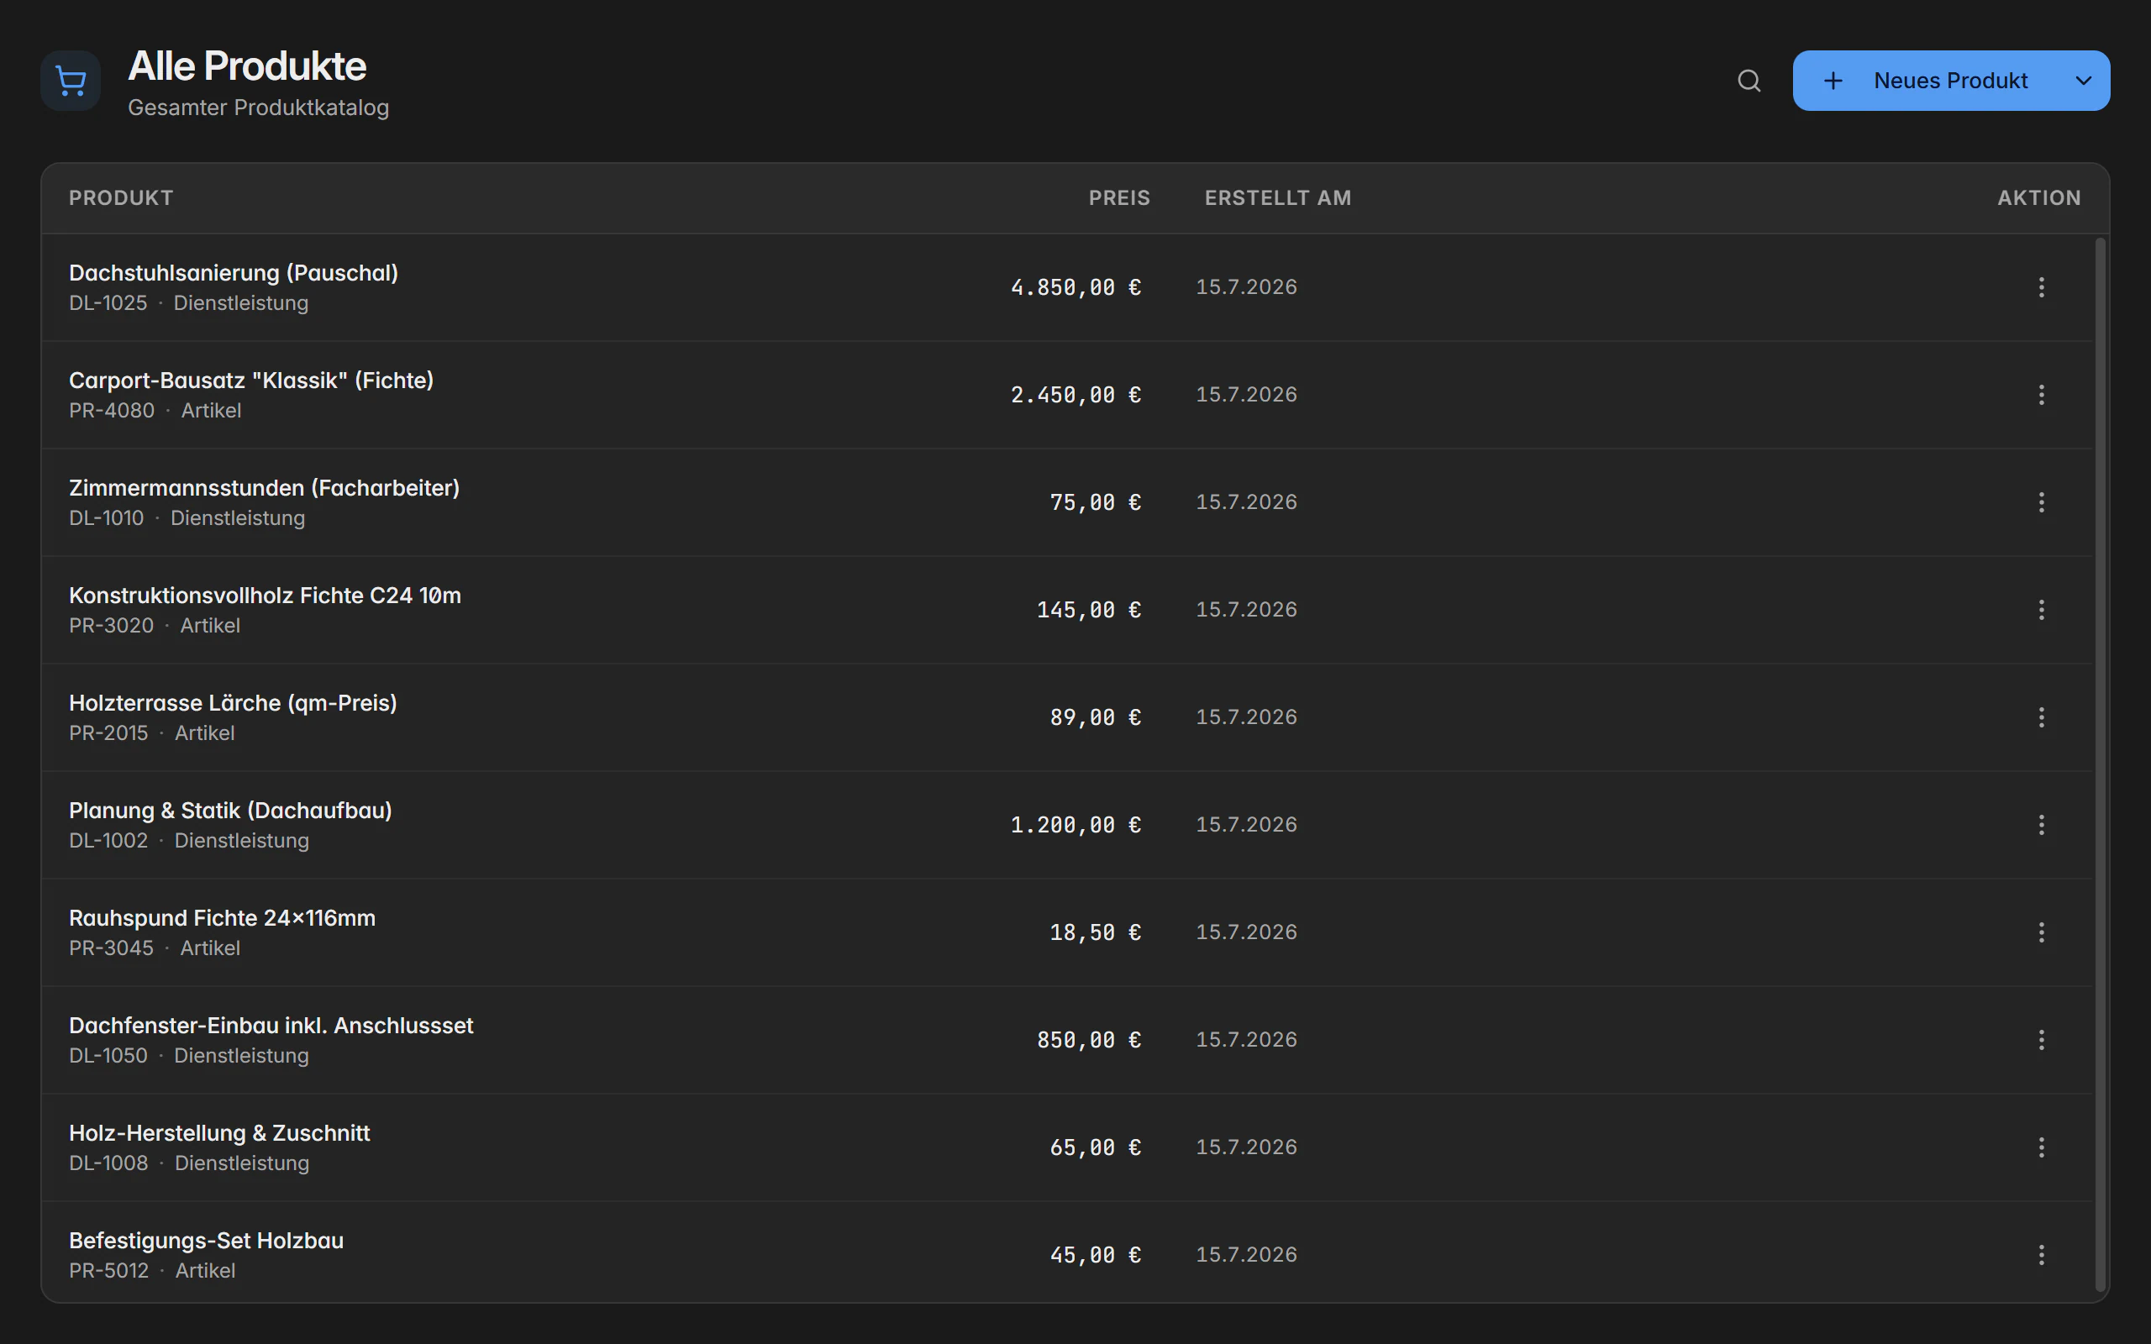Click price 850,00 €
Screen dimensions: 2151x1344
(1089, 1040)
